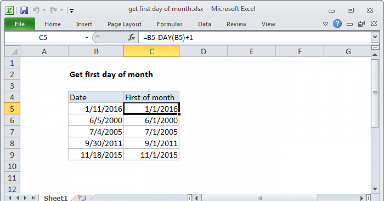Select column D header
The width and height of the screenshot is (384, 201).
click(x=203, y=51)
